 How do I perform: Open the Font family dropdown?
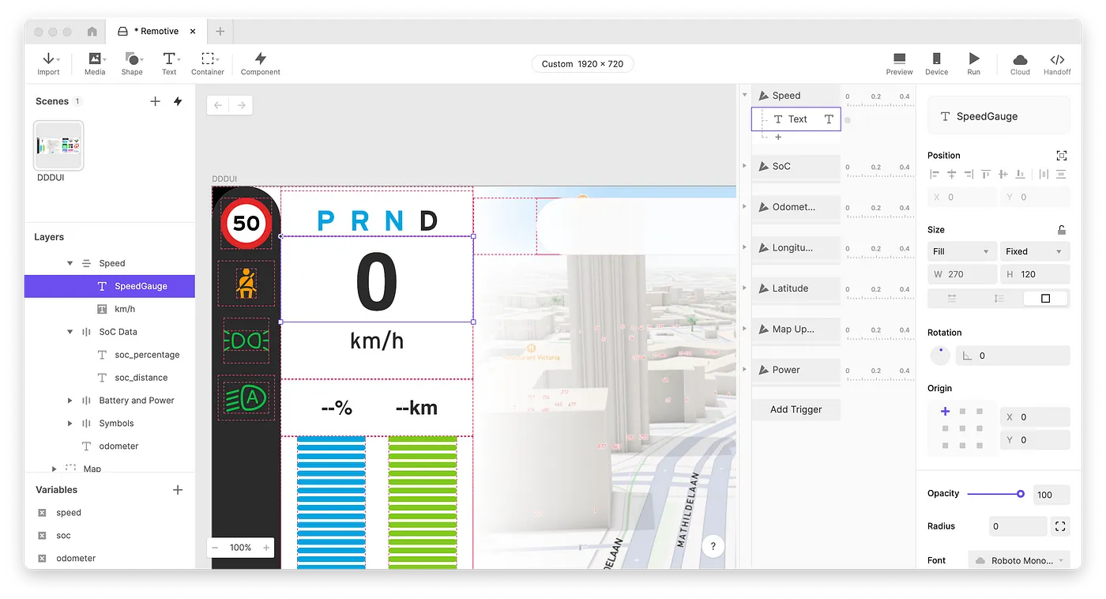[1019, 560]
